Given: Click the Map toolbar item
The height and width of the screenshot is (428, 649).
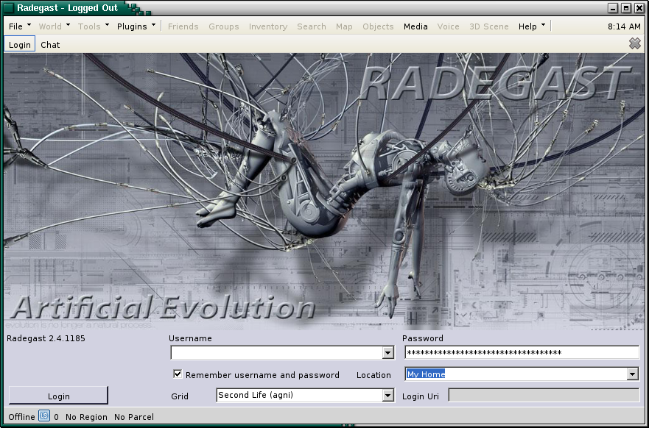Looking at the screenshot, I should (x=344, y=26).
